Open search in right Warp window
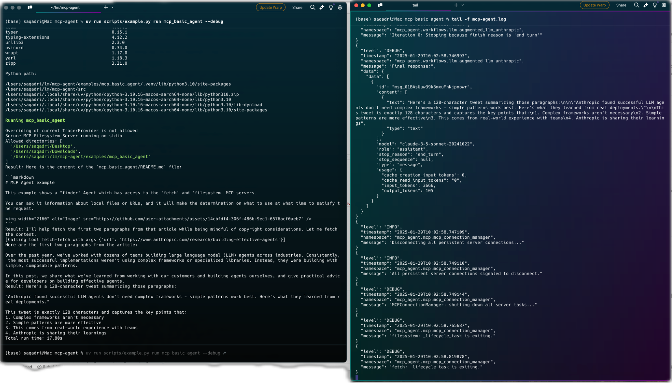The width and height of the screenshot is (672, 383). (636, 5)
